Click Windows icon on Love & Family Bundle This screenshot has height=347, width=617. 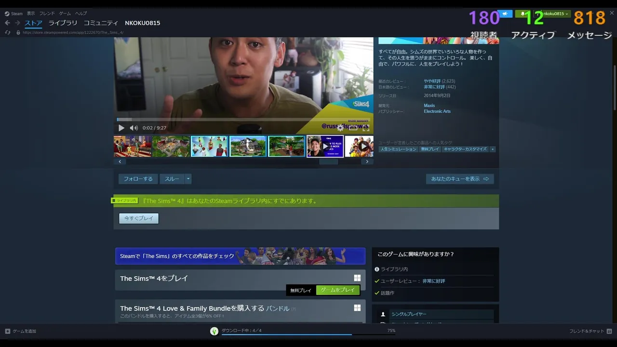357,308
